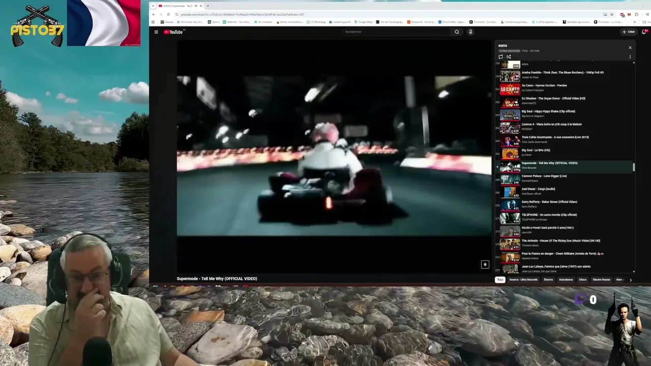Click the info card icon on video
Viewport: 651px width, 366px height.
click(485, 264)
